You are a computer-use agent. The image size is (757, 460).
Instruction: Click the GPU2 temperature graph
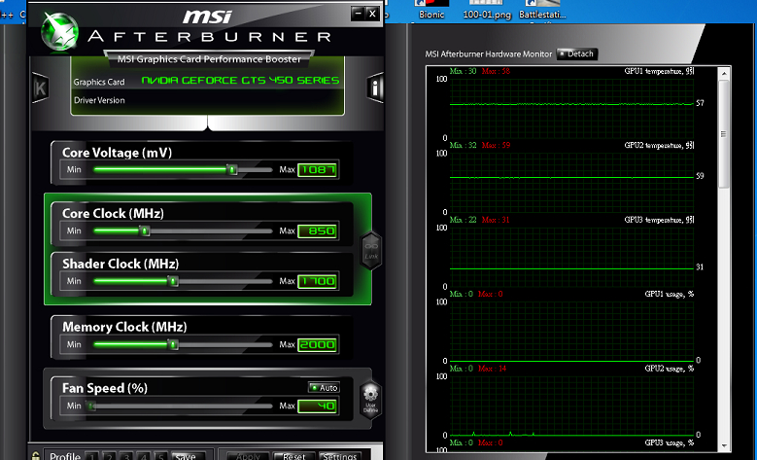click(571, 183)
